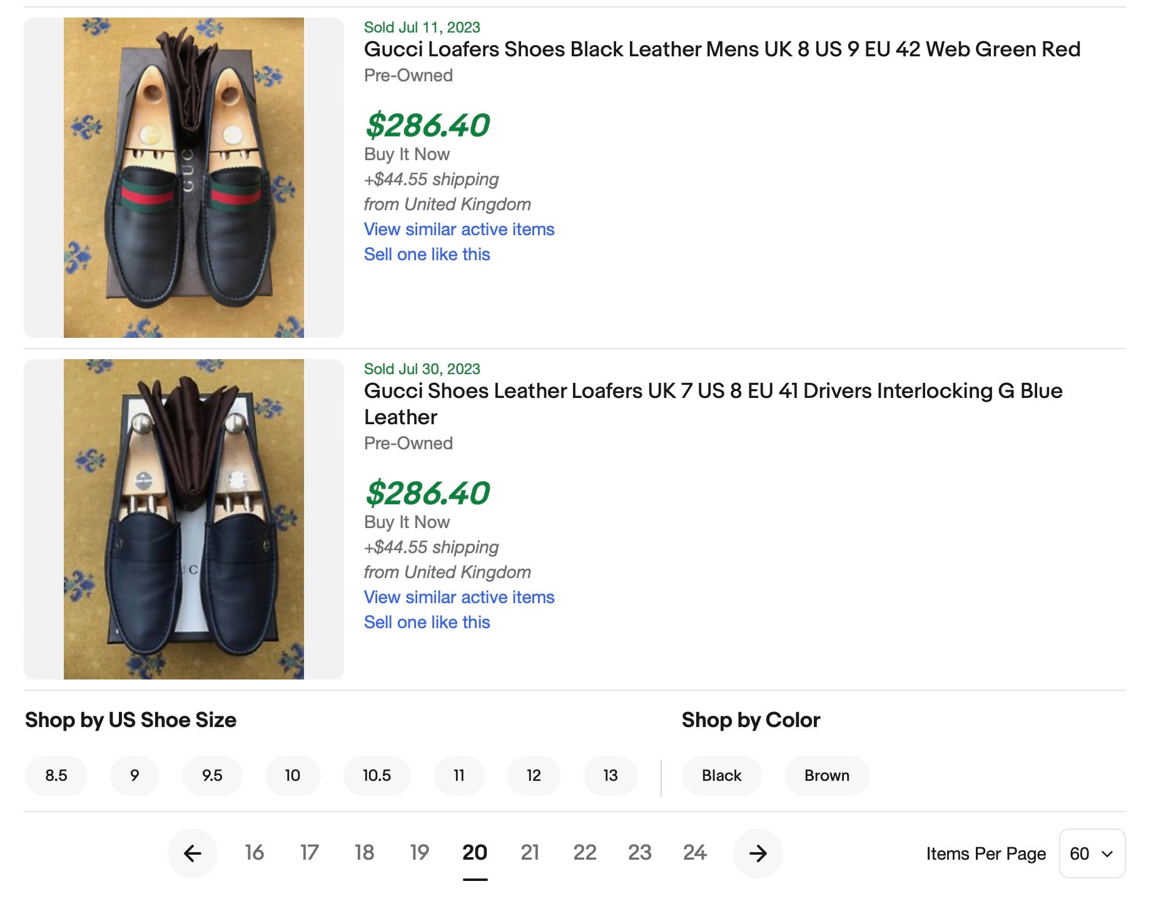
Task: Go to next results page arrow
Action: 758,853
